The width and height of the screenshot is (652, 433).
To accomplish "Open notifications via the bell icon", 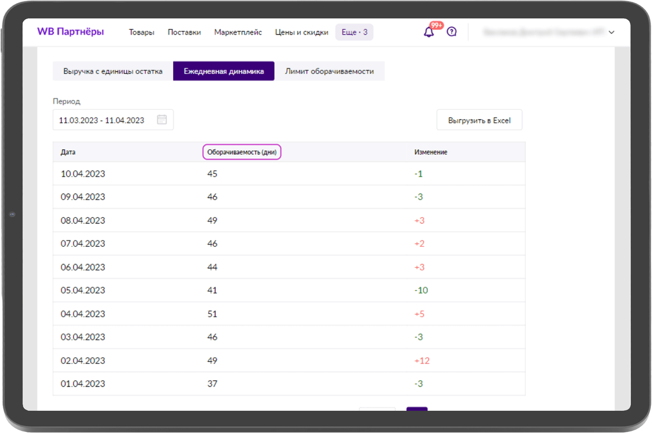I will coord(429,32).
